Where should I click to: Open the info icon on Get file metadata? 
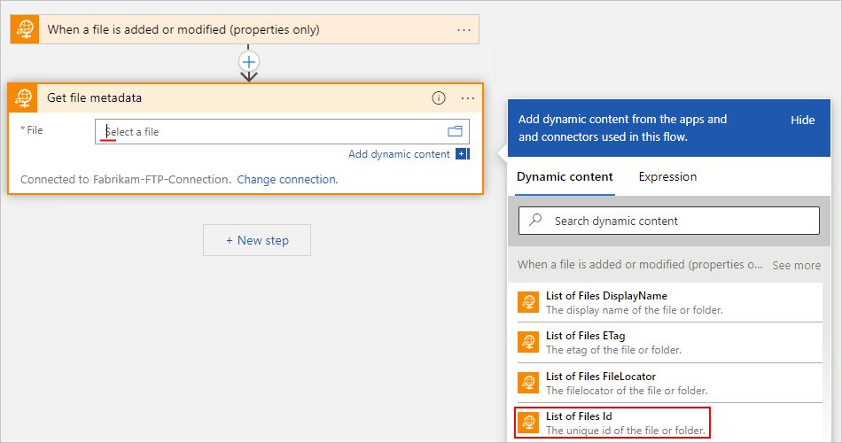(x=439, y=97)
